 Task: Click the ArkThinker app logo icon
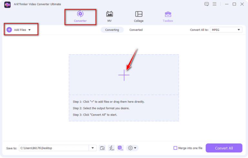7,5
